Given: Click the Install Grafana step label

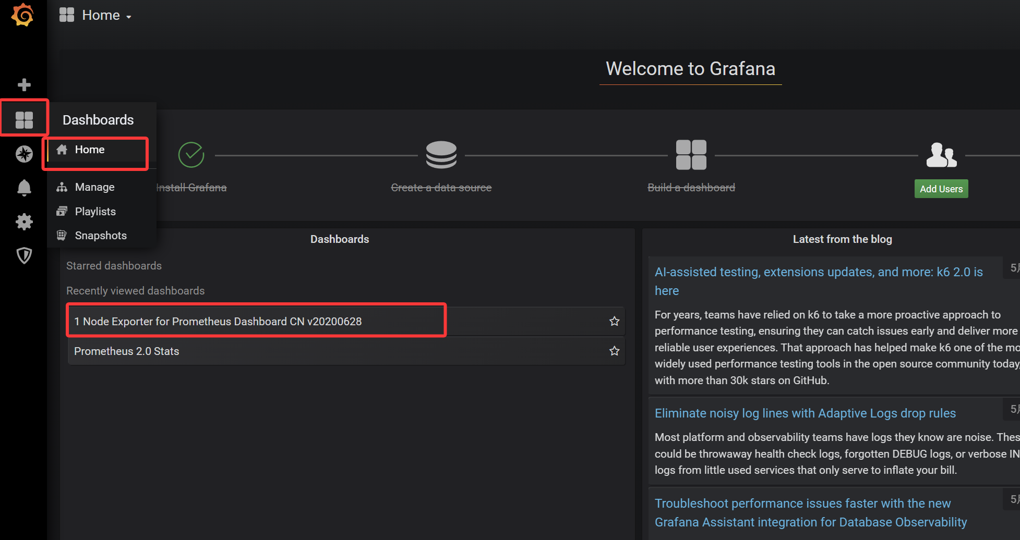Looking at the screenshot, I should (191, 188).
